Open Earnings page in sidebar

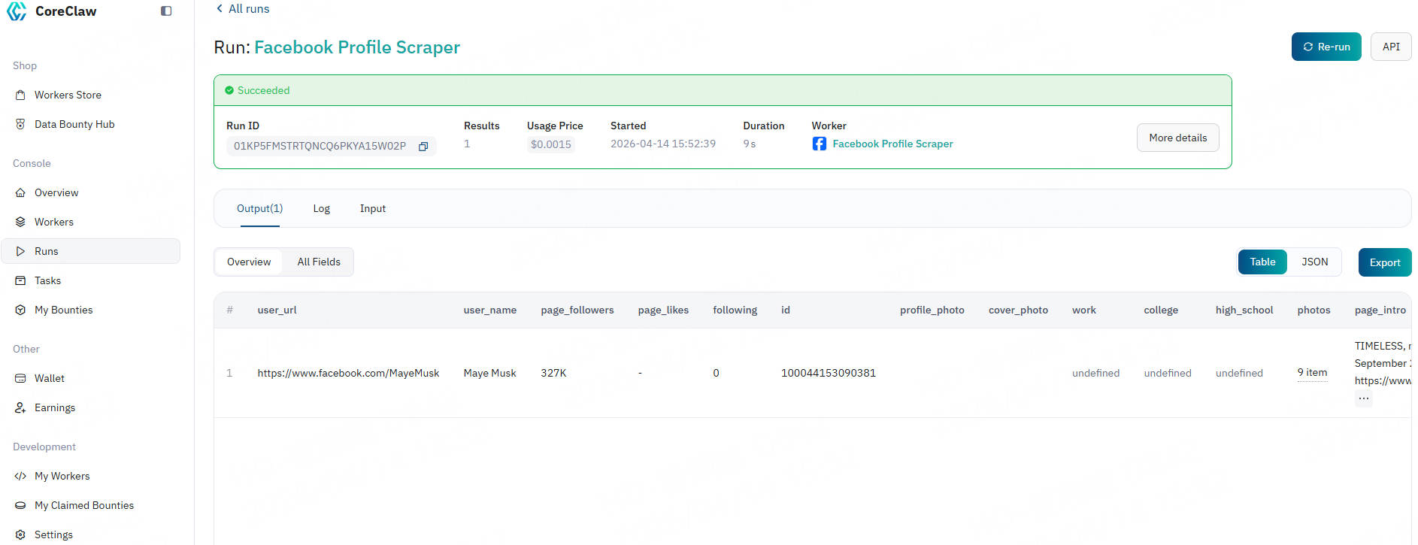pos(54,407)
